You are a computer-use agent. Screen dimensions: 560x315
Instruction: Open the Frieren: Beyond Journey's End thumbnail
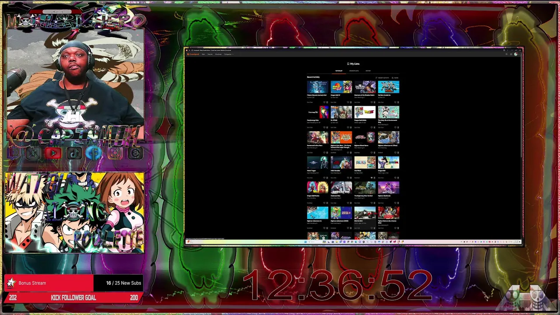318,87
